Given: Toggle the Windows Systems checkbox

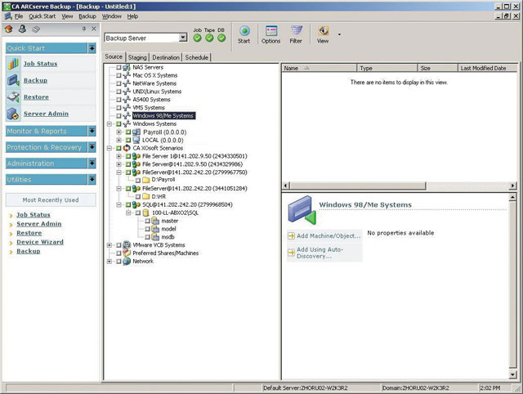Looking at the screenshot, I should (x=118, y=123).
